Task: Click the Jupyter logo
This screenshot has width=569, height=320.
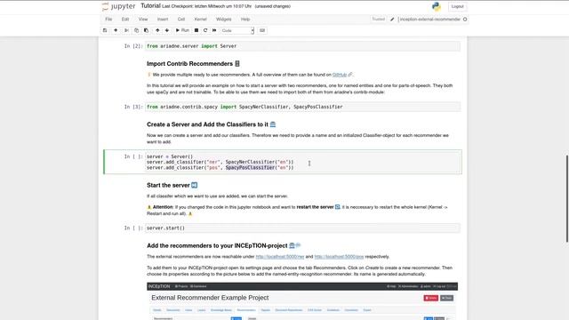Action: (x=118, y=6)
